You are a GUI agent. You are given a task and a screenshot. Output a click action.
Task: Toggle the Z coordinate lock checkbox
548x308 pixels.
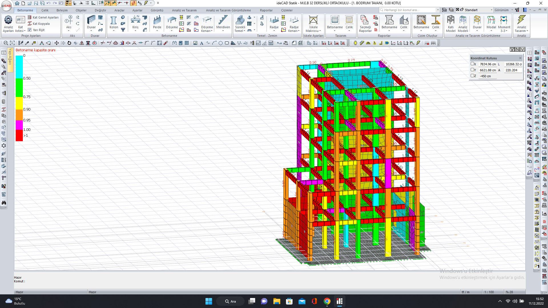(x=472, y=76)
